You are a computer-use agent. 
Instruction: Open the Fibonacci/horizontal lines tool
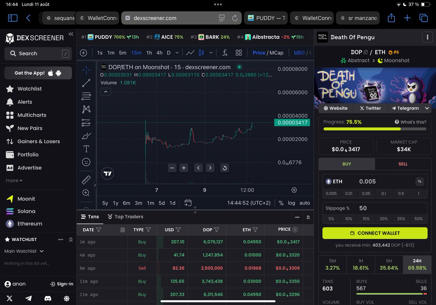tap(86, 96)
